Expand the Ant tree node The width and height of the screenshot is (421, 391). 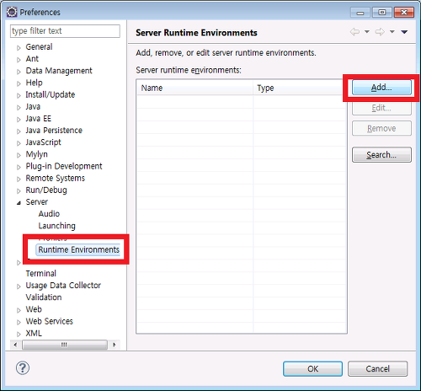pyautogui.click(x=19, y=60)
